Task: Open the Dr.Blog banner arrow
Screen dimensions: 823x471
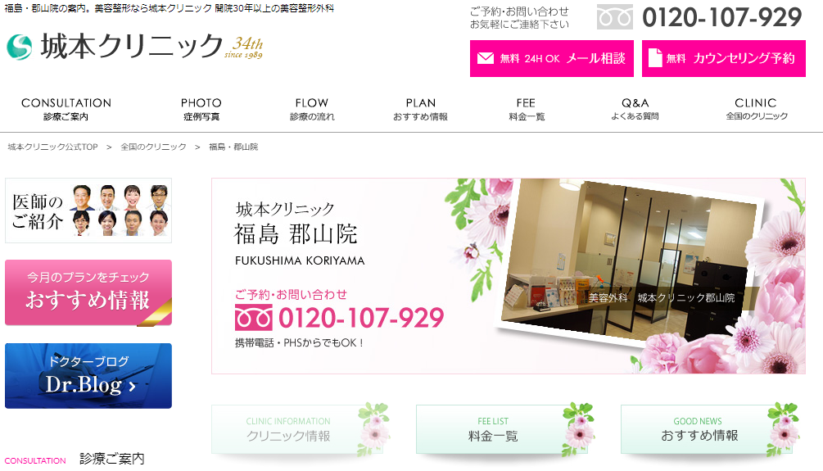Action: (133, 387)
